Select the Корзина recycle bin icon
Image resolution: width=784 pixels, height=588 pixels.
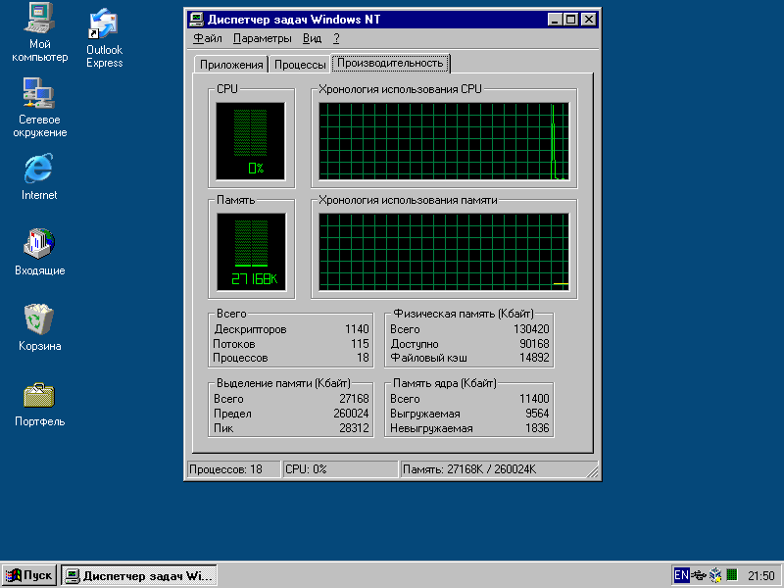tap(39, 319)
